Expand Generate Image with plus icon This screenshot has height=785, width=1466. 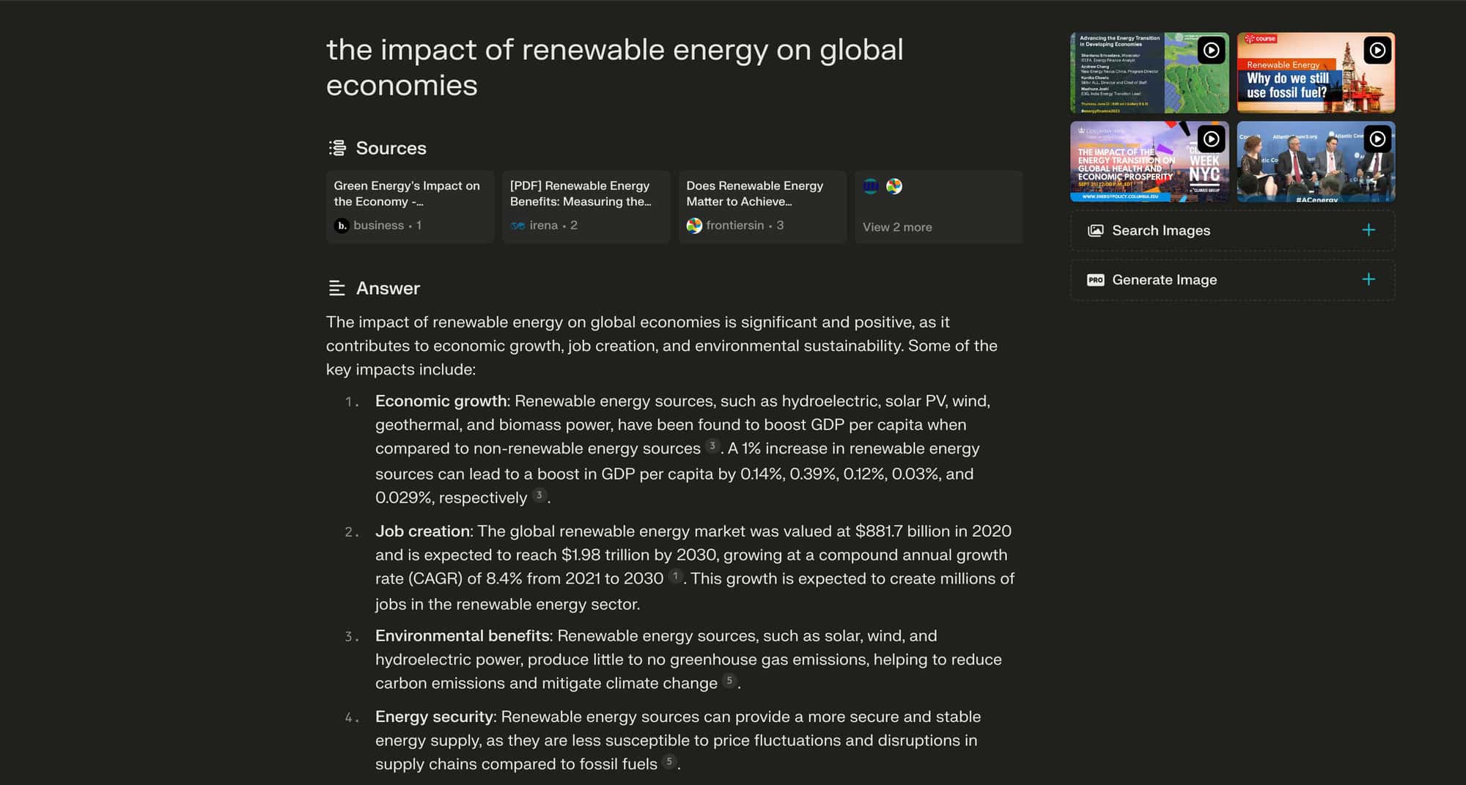tap(1368, 279)
